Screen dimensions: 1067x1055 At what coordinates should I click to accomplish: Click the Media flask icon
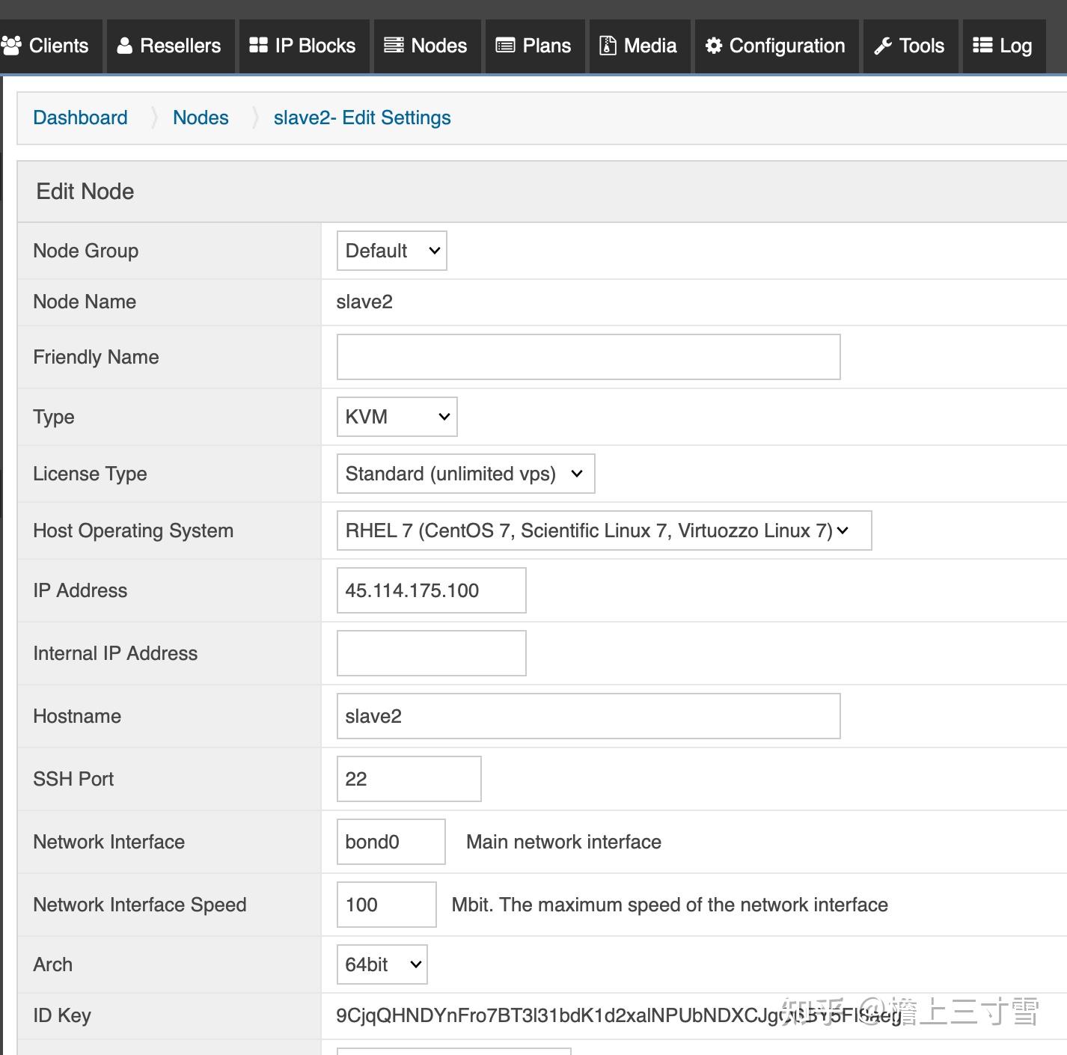(607, 46)
